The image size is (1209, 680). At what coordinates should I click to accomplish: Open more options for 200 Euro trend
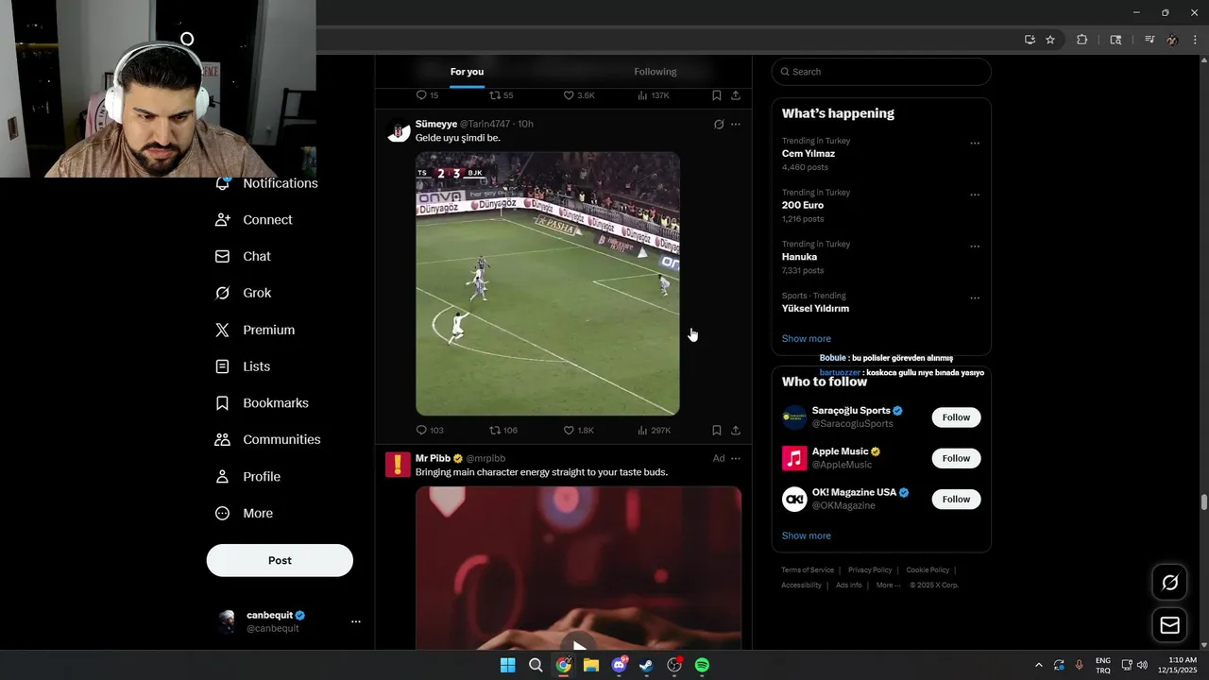975,195
